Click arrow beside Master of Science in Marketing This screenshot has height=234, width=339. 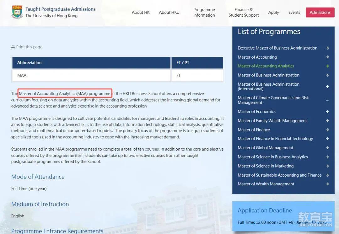pyautogui.click(x=327, y=166)
